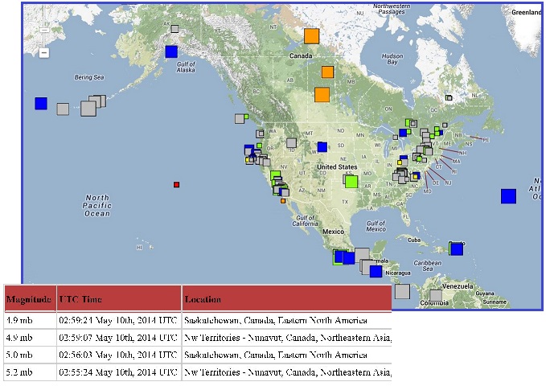Viewport: 546px width, 386px height.
Task: Click the 02:59:07 May 10th time cell
Action: (x=118, y=337)
